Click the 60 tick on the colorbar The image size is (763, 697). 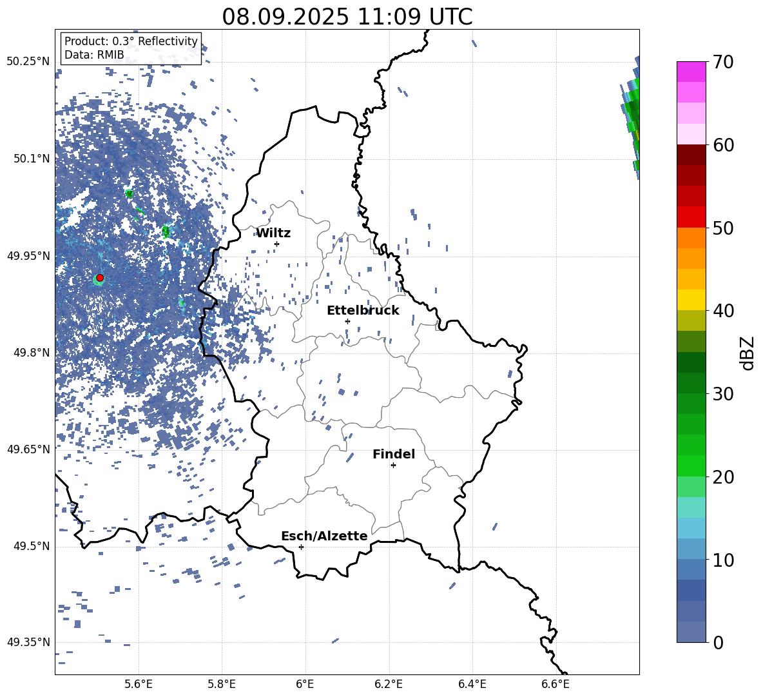[723, 145]
